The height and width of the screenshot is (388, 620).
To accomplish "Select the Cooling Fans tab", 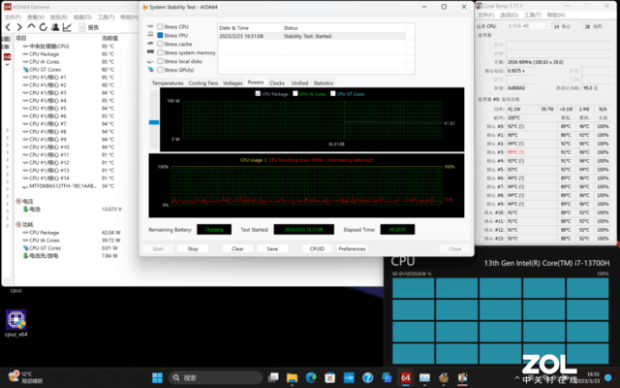I will [x=203, y=83].
